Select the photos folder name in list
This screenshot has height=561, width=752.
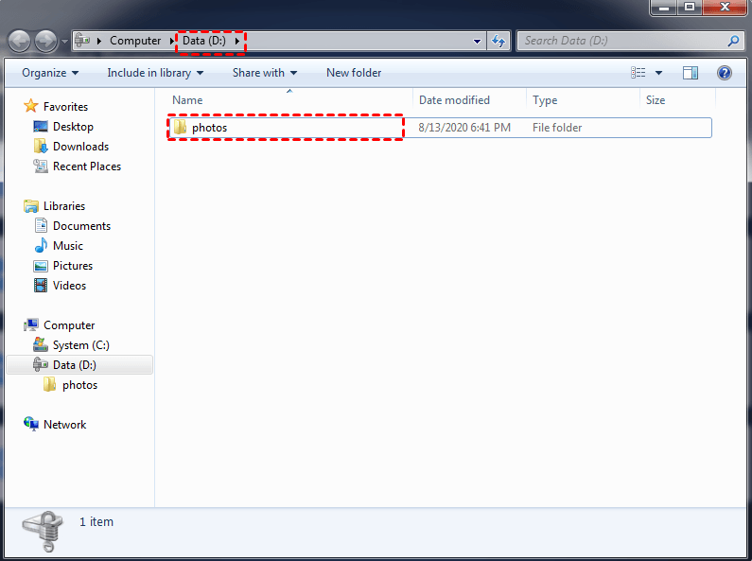[210, 128]
